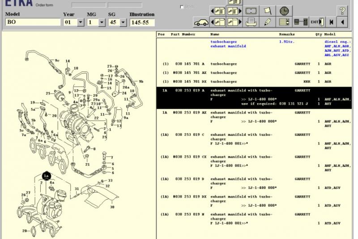Select part row #038 253 019 DX

pyautogui.click(x=254, y=201)
